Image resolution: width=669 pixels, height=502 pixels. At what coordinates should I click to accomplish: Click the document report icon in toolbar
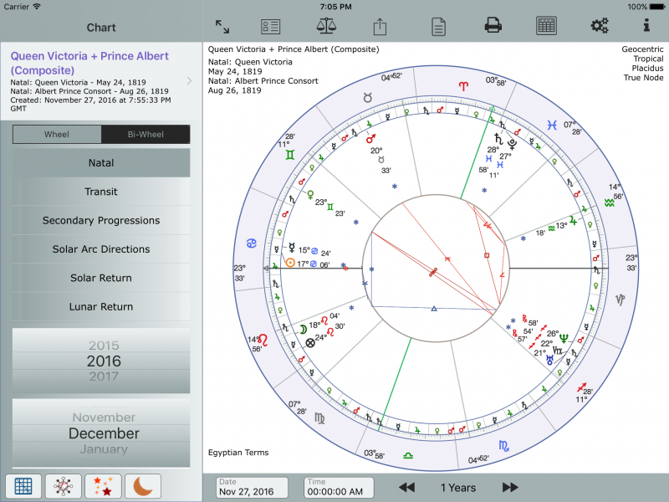pos(437,26)
